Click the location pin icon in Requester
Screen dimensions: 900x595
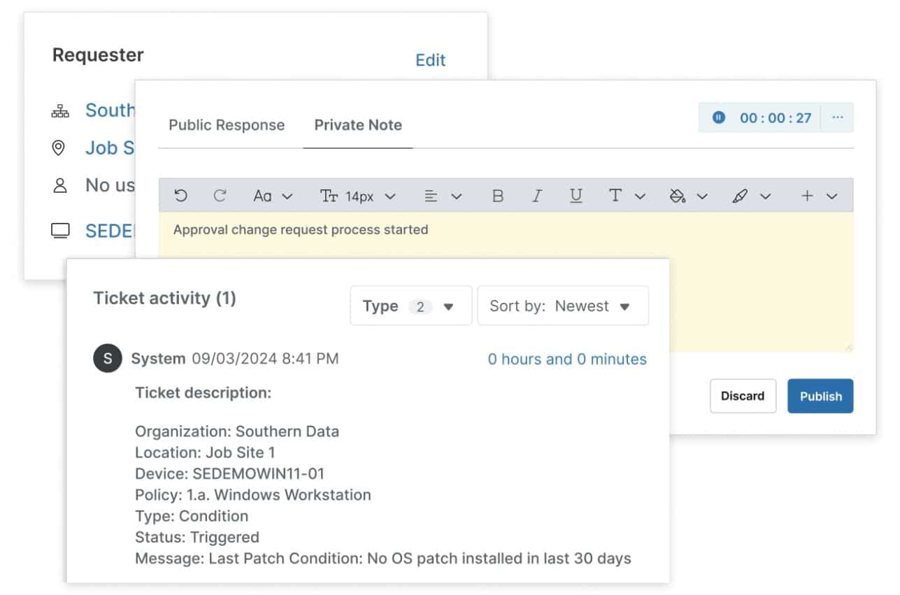[59, 148]
